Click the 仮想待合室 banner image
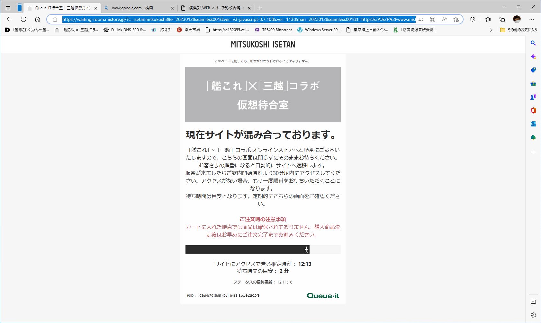The height and width of the screenshot is (323, 541). 263,94
